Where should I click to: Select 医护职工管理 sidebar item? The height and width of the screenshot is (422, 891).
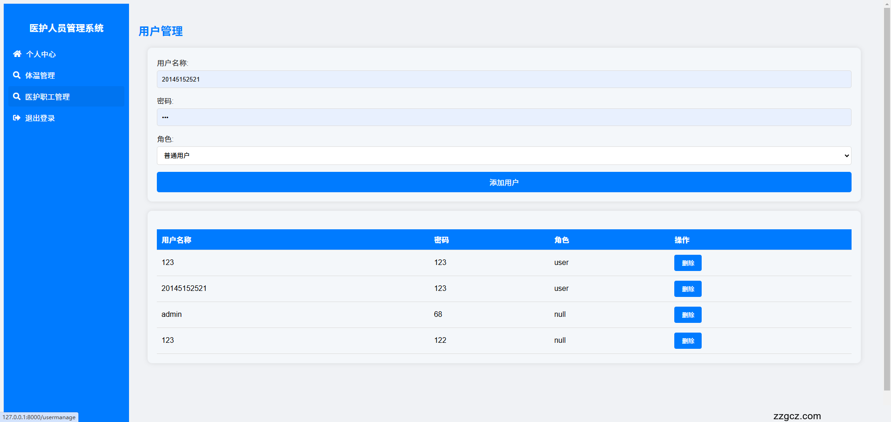[47, 97]
